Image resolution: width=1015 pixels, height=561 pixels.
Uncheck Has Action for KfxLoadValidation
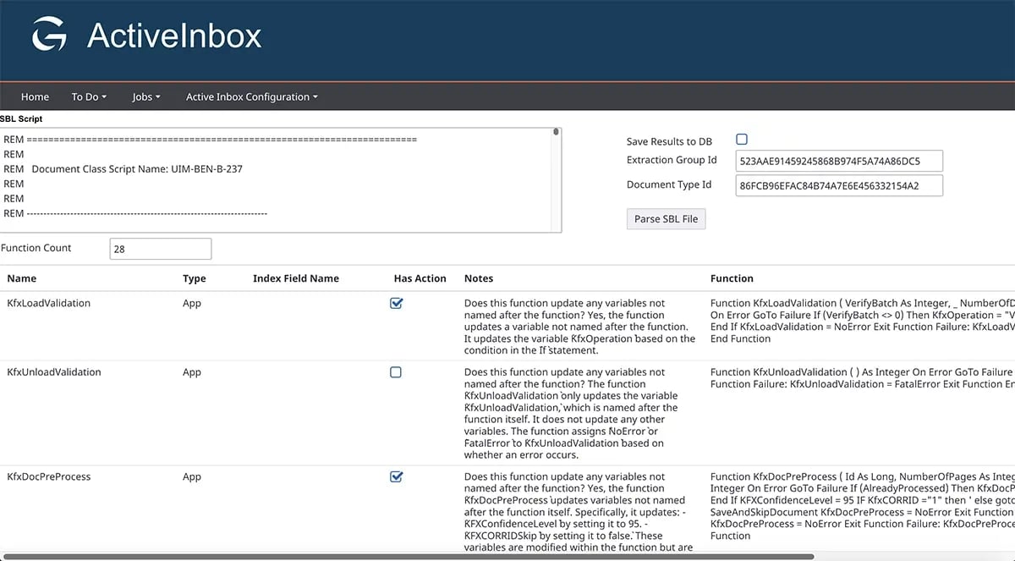coord(396,303)
